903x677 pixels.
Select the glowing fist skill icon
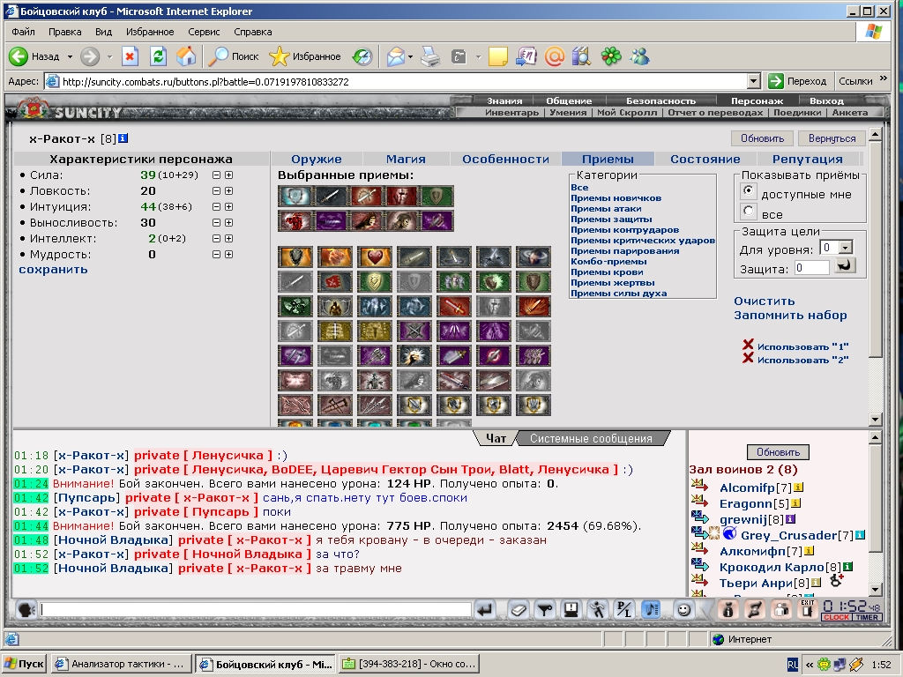[x=414, y=356]
